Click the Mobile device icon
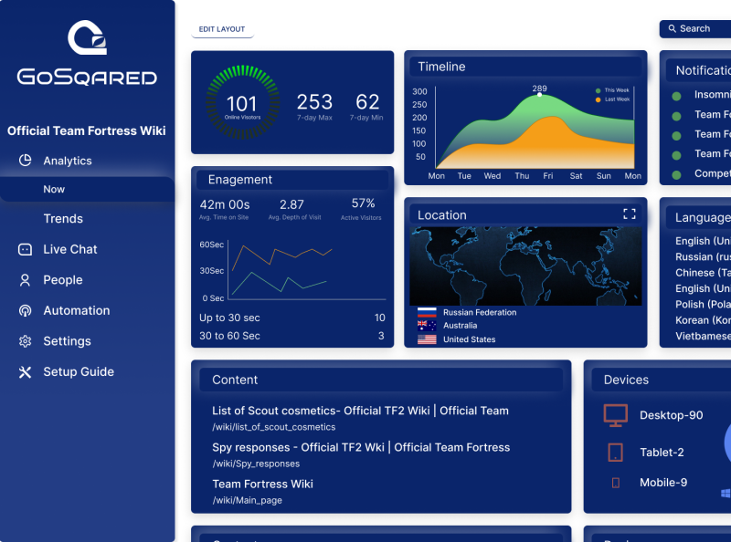The image size is (731, 542). 615,482
